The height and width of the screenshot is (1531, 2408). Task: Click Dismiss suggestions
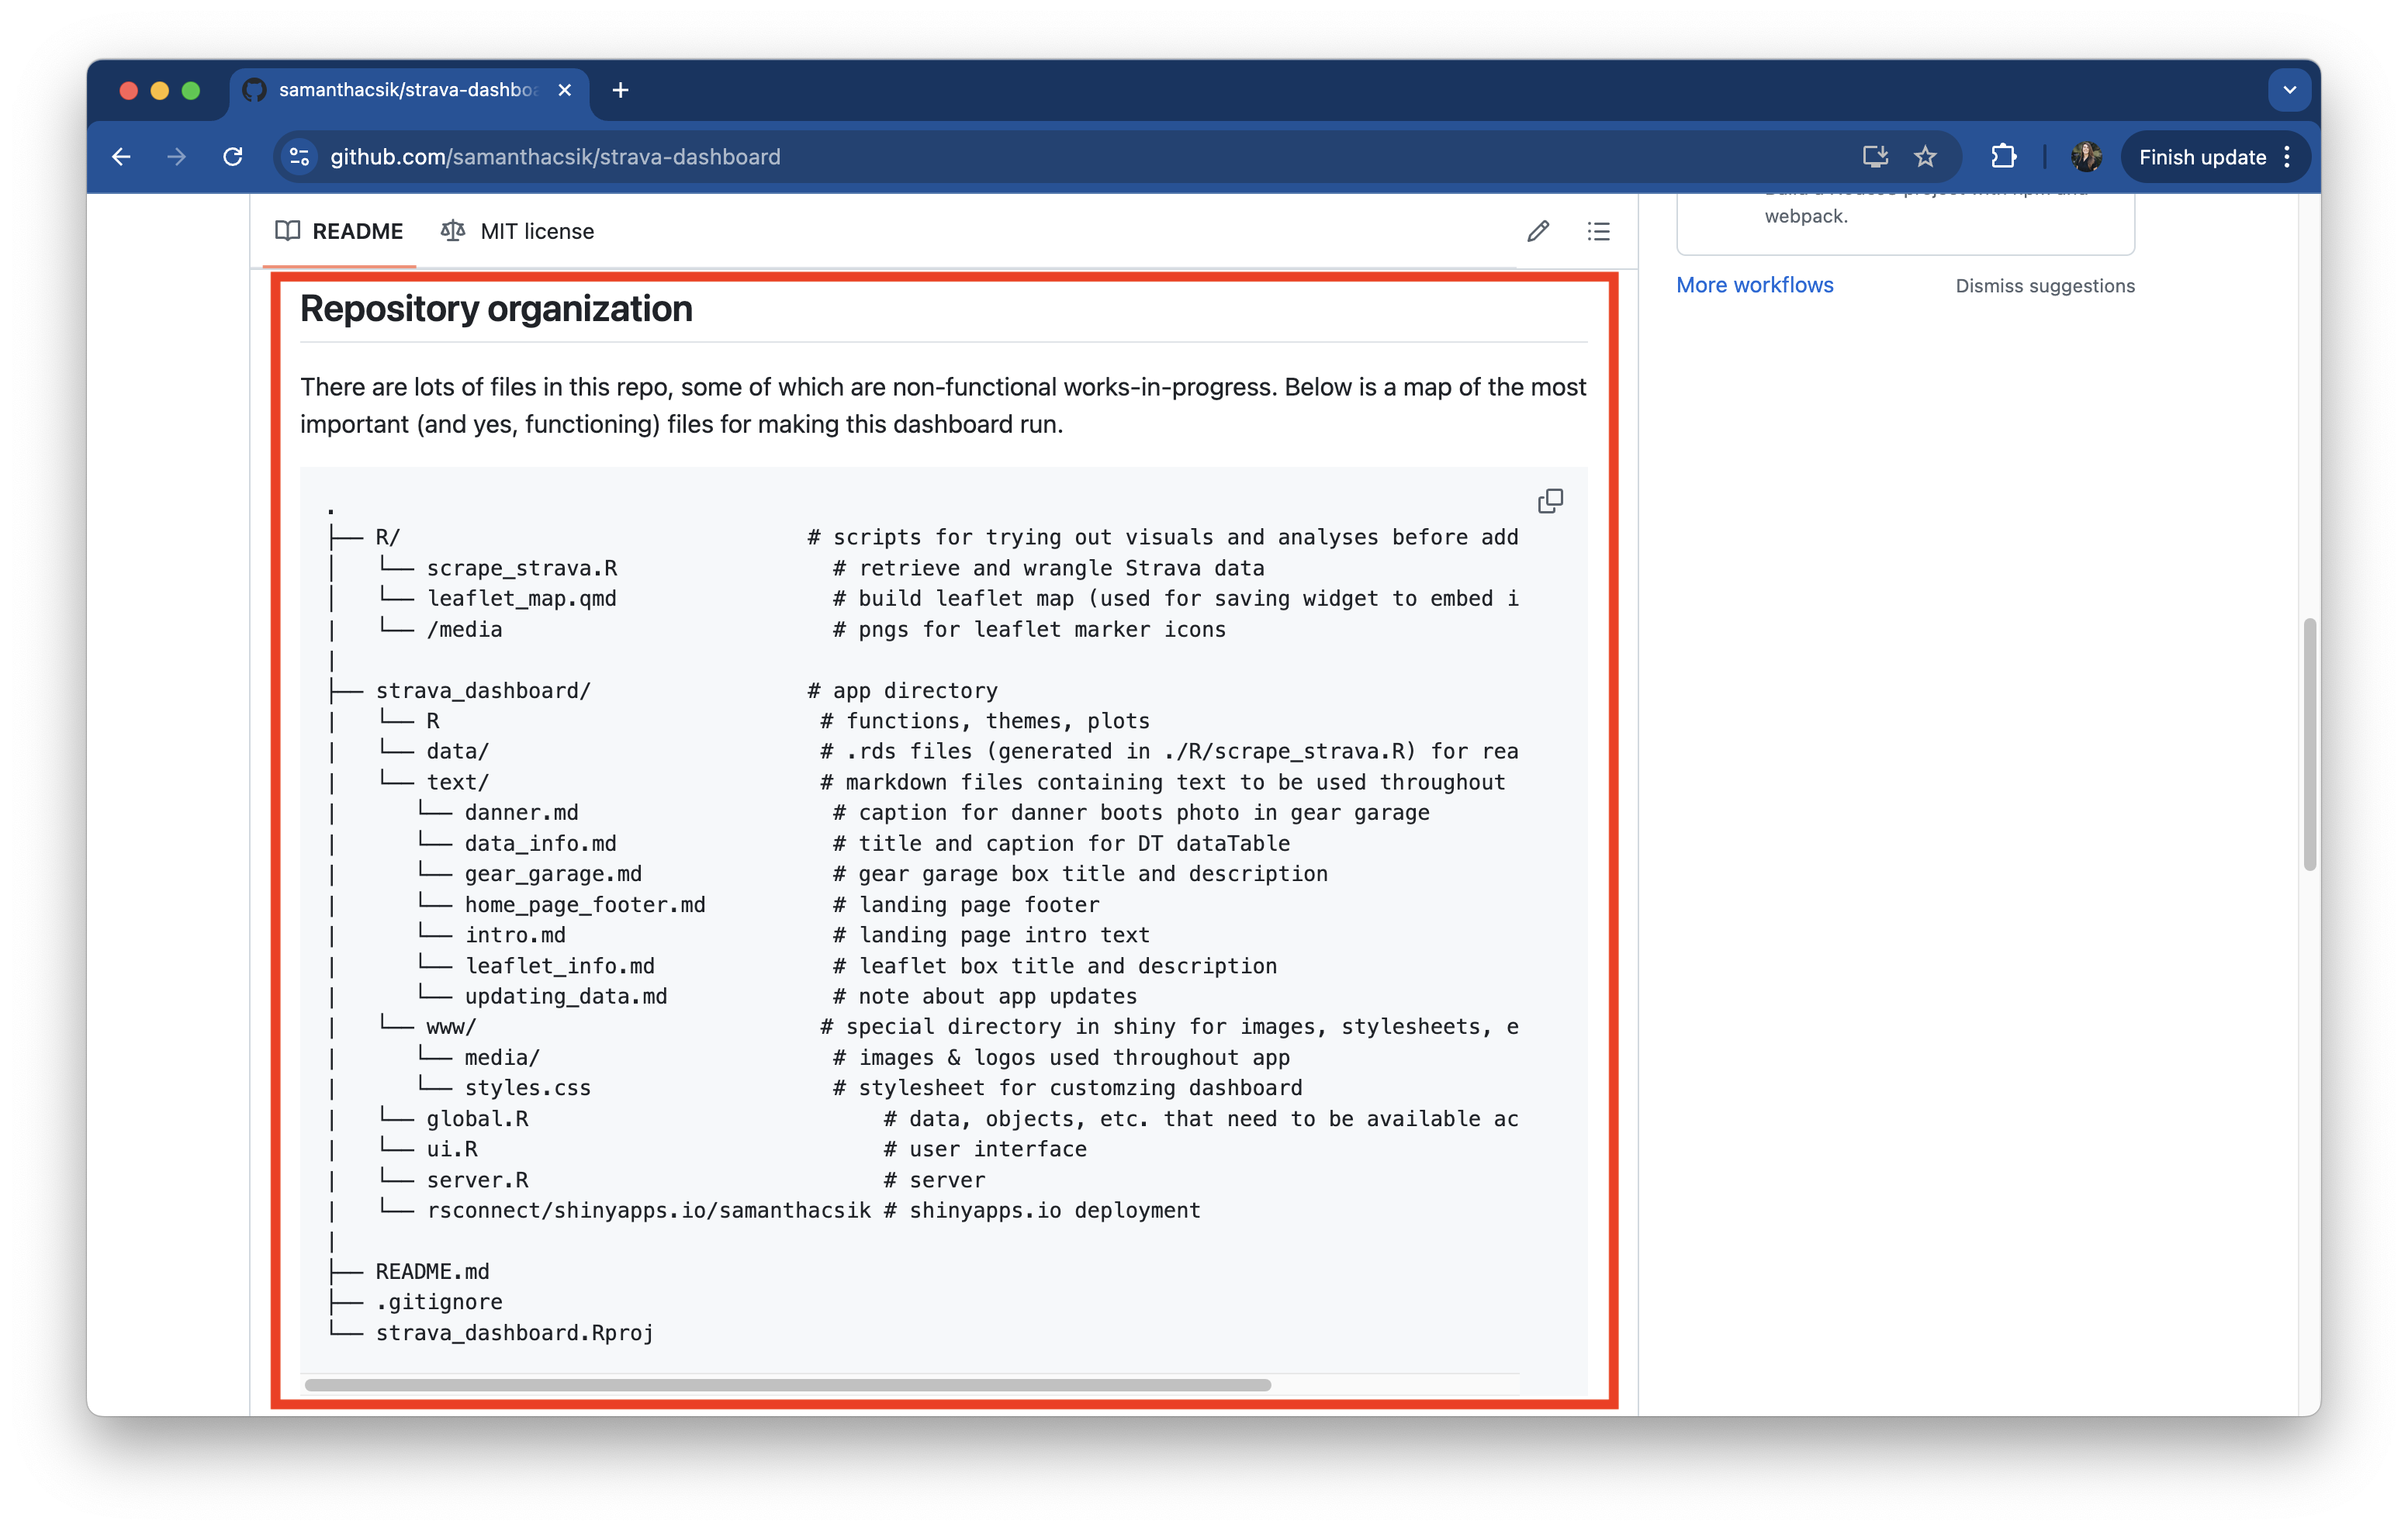coord(2044,286)
